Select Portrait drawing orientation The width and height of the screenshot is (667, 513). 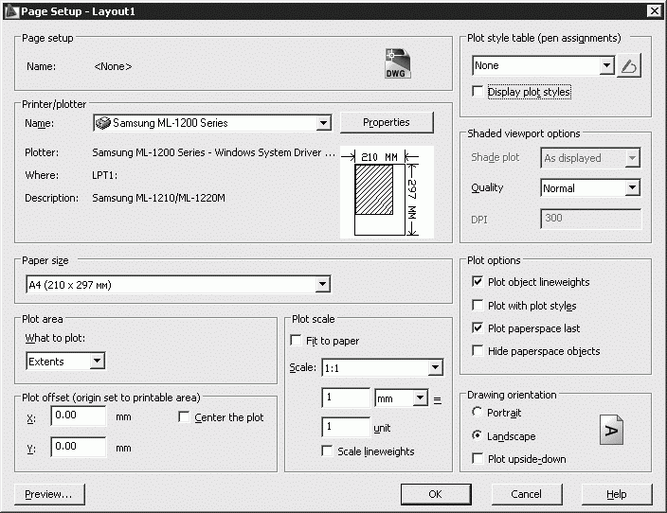[x=478, y=413]
